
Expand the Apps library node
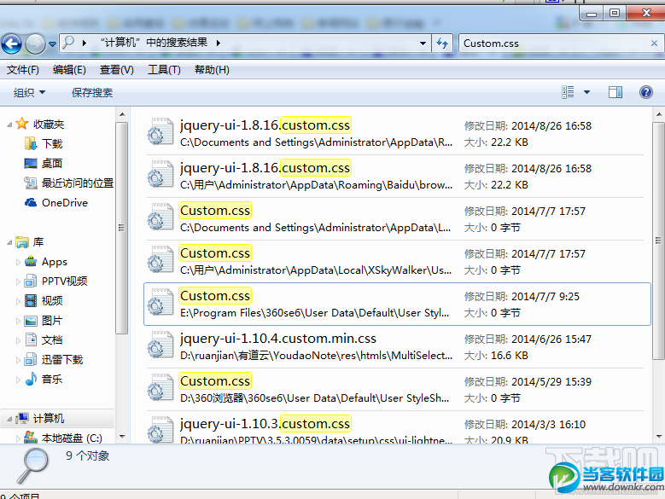pos(18,262)
